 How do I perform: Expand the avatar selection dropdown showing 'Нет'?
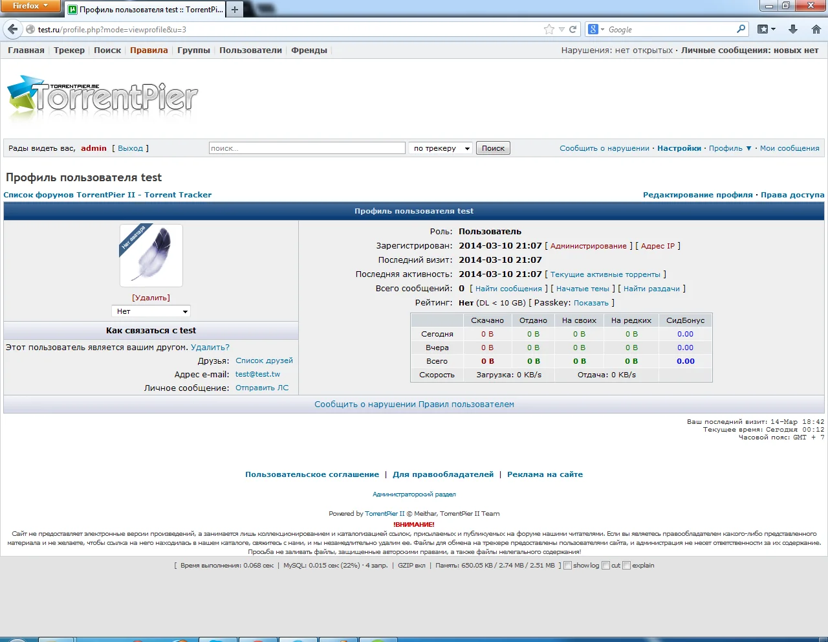pyautogui.click(x=151, y=311)
